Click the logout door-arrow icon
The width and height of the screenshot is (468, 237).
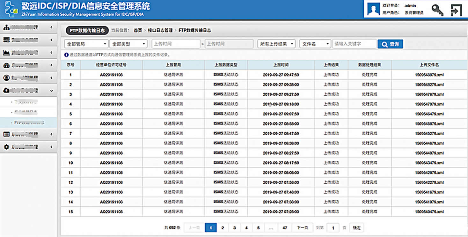click(456, 10)
